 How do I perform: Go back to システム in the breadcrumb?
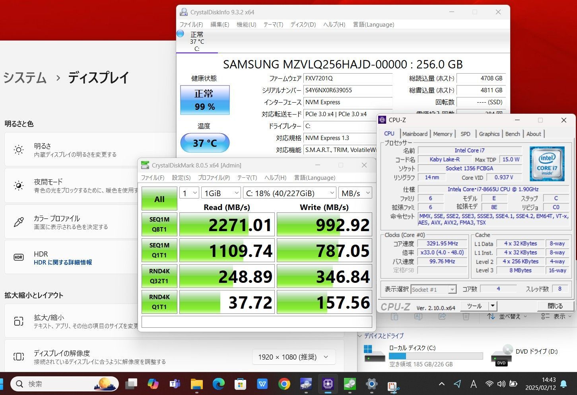pos(25,78)
